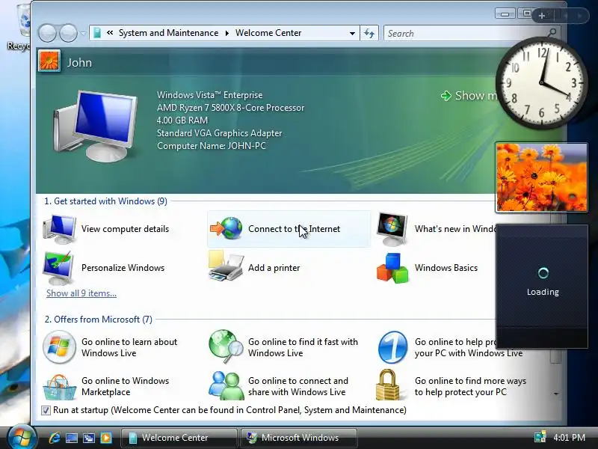The height and width of the screenshot is (449, 598).
Task: Click the large computer illustration in the banner
Action: point(96,126)
